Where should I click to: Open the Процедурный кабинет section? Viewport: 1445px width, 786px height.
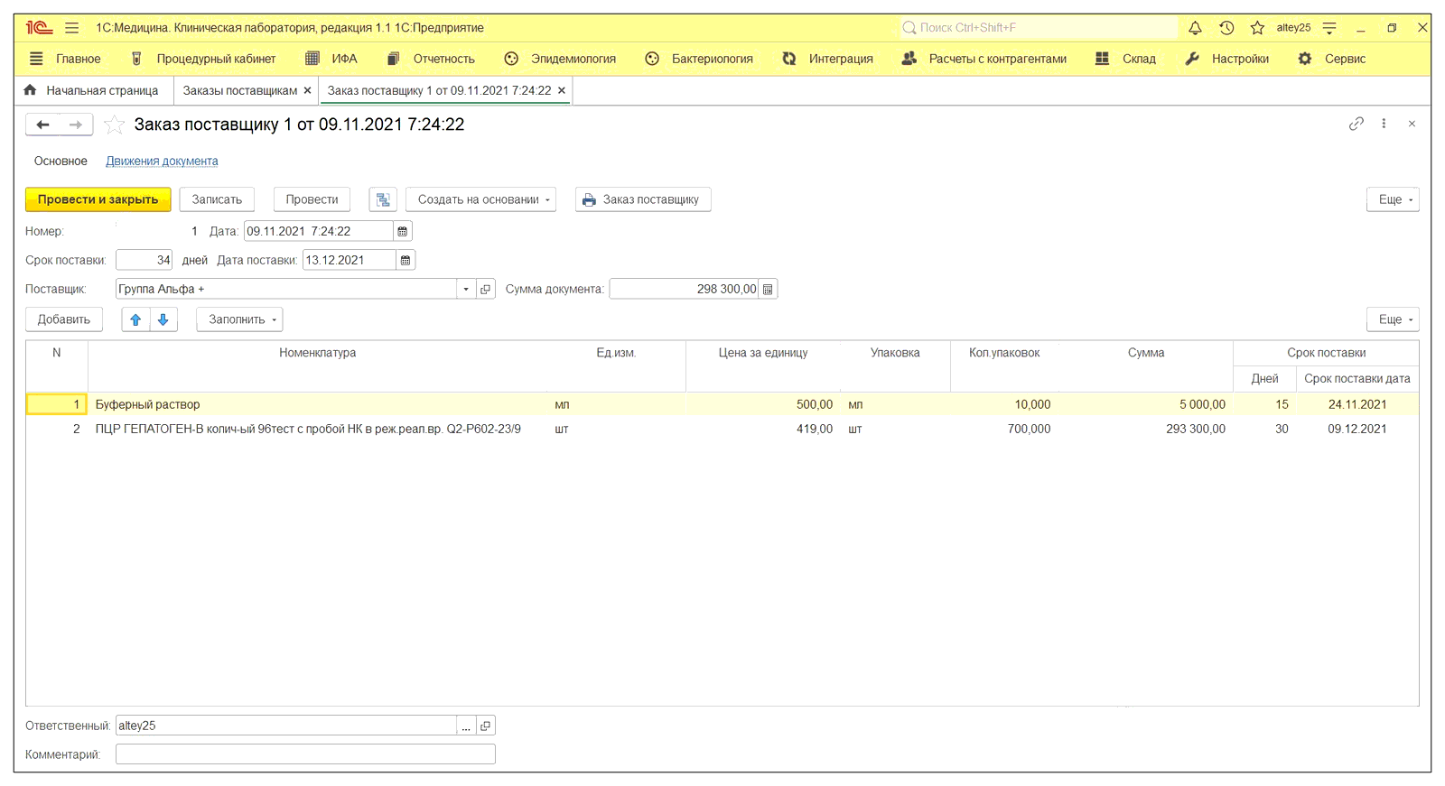click(203, 59)
